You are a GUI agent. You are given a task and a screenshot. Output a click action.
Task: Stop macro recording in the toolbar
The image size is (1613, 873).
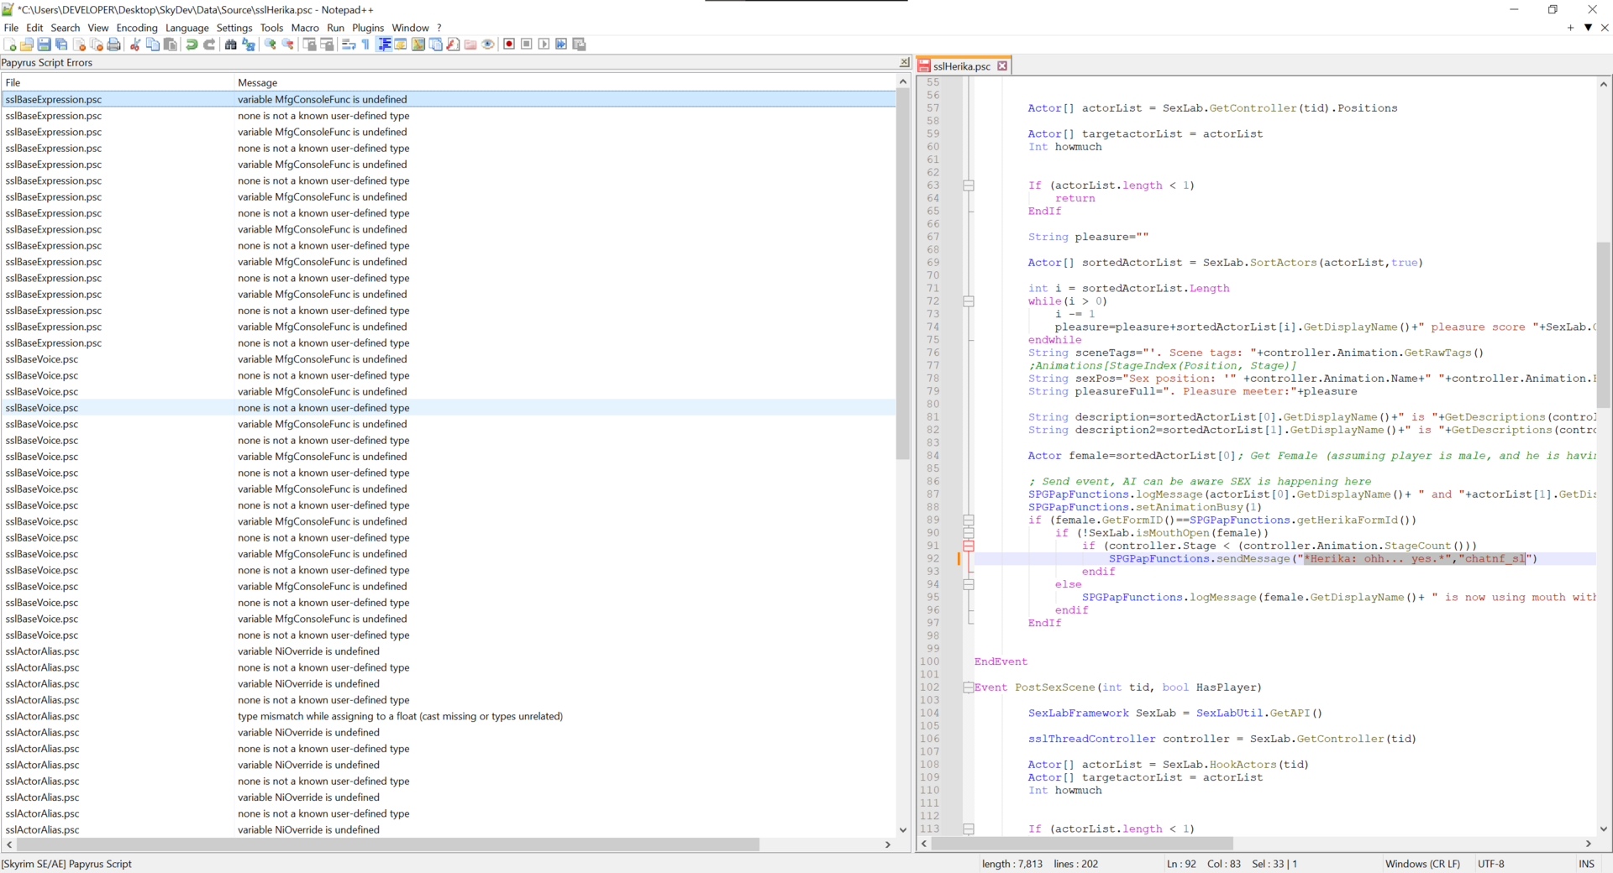click(x=526, y=44)
